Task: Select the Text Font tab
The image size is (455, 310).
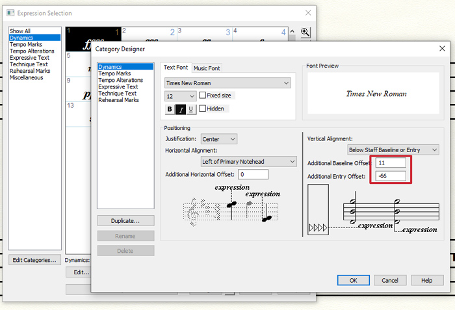Action: (176, 68)
